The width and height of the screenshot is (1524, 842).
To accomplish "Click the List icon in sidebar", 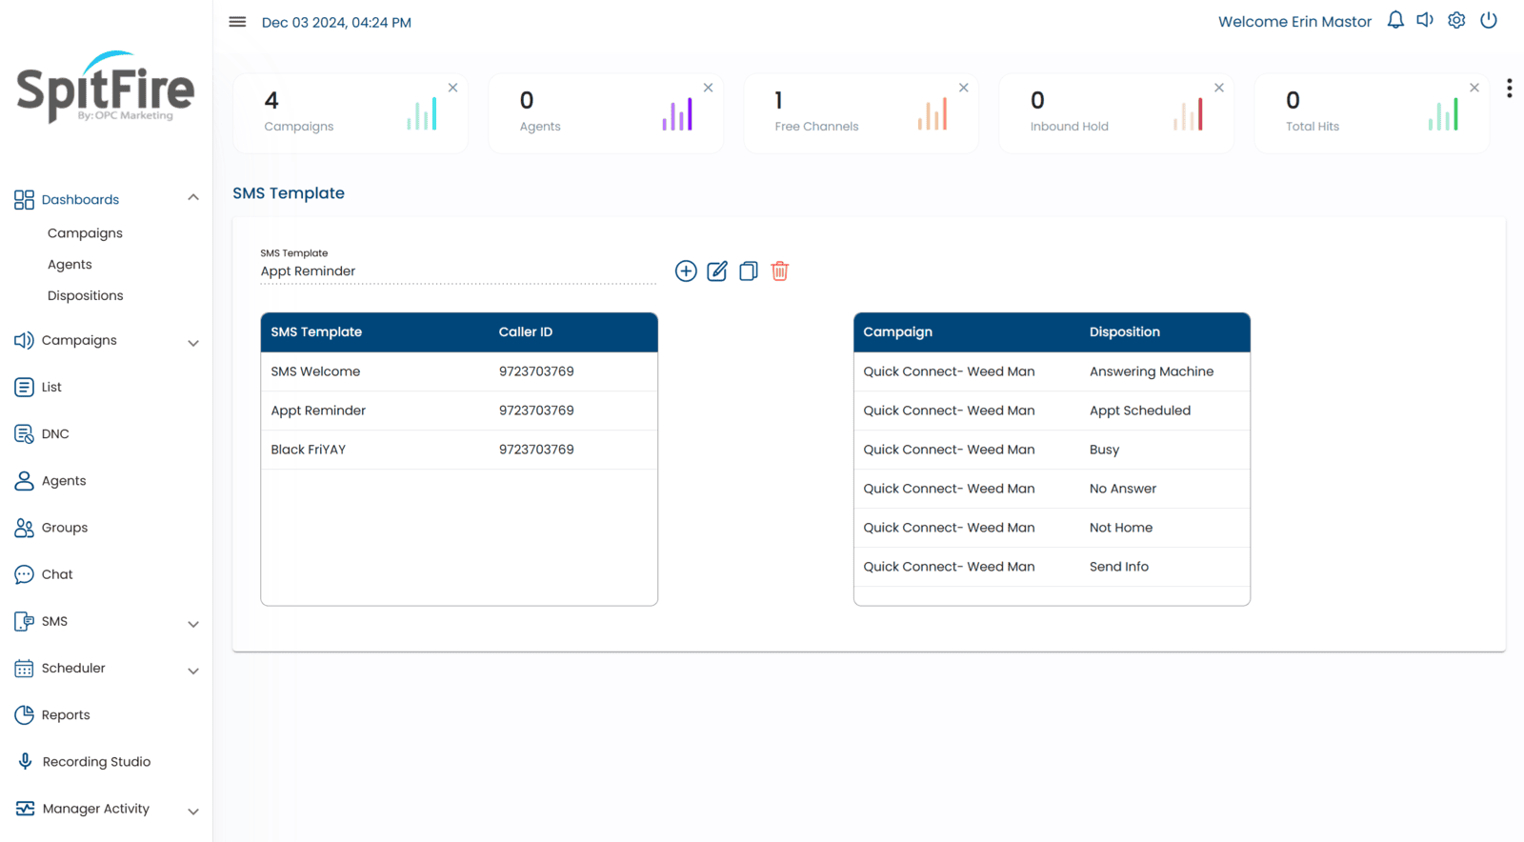I will click(24, 387).
